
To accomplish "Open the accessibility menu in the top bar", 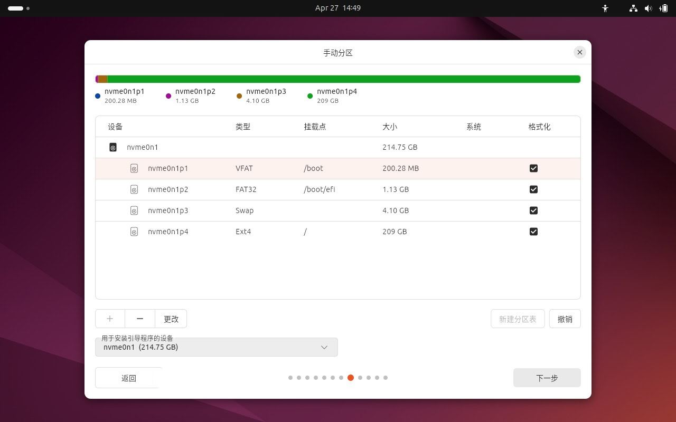I will coord(605,8).
